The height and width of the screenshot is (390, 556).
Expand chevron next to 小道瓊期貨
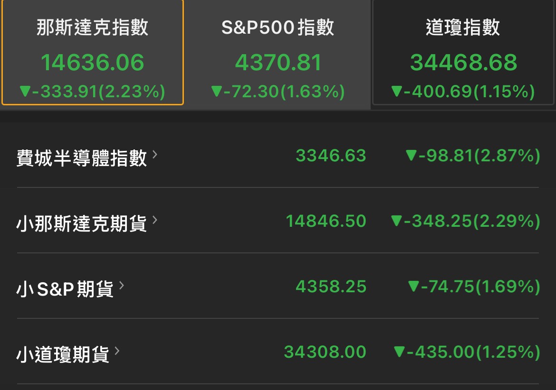117,351
